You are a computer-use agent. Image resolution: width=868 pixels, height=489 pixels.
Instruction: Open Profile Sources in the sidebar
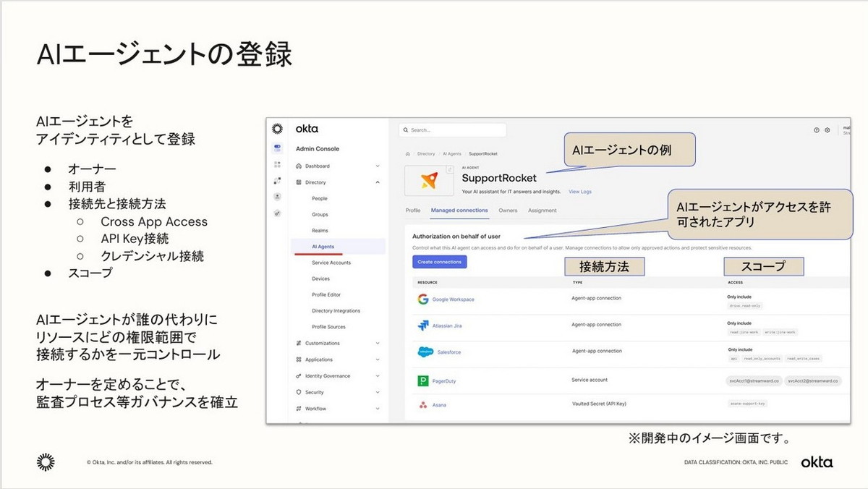pyautogui.click(x=328, y=327)
